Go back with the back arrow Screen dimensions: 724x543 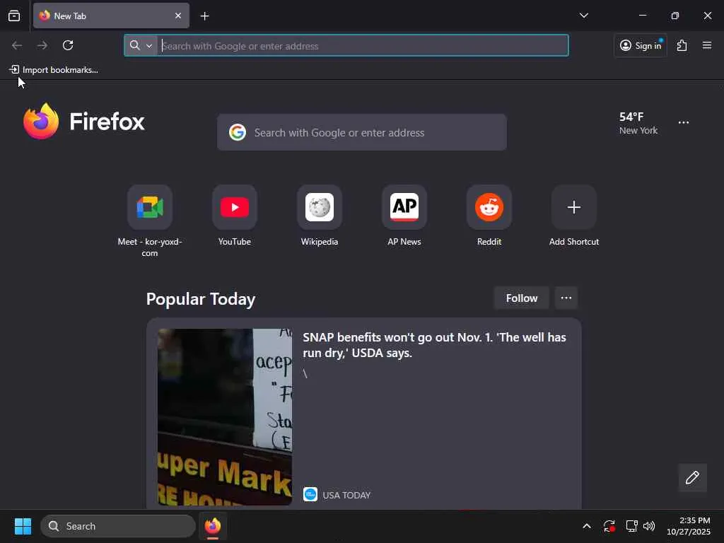(17, 45)
